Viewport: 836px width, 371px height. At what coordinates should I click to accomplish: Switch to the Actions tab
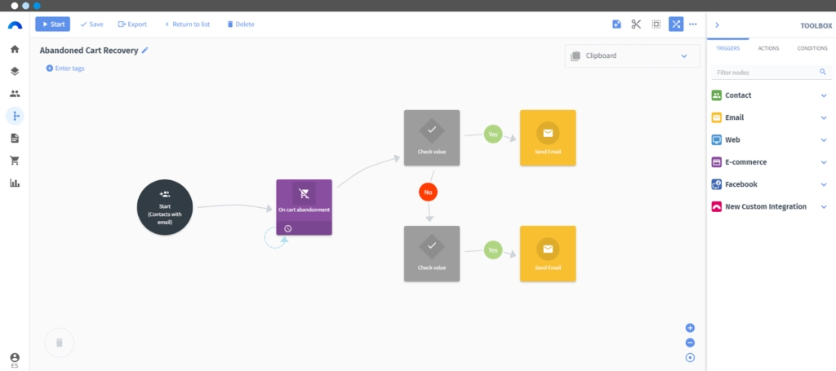(x=768, y=48)
